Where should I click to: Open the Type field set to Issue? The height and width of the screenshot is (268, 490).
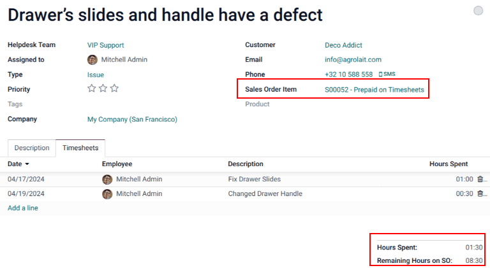pos(96,74)
